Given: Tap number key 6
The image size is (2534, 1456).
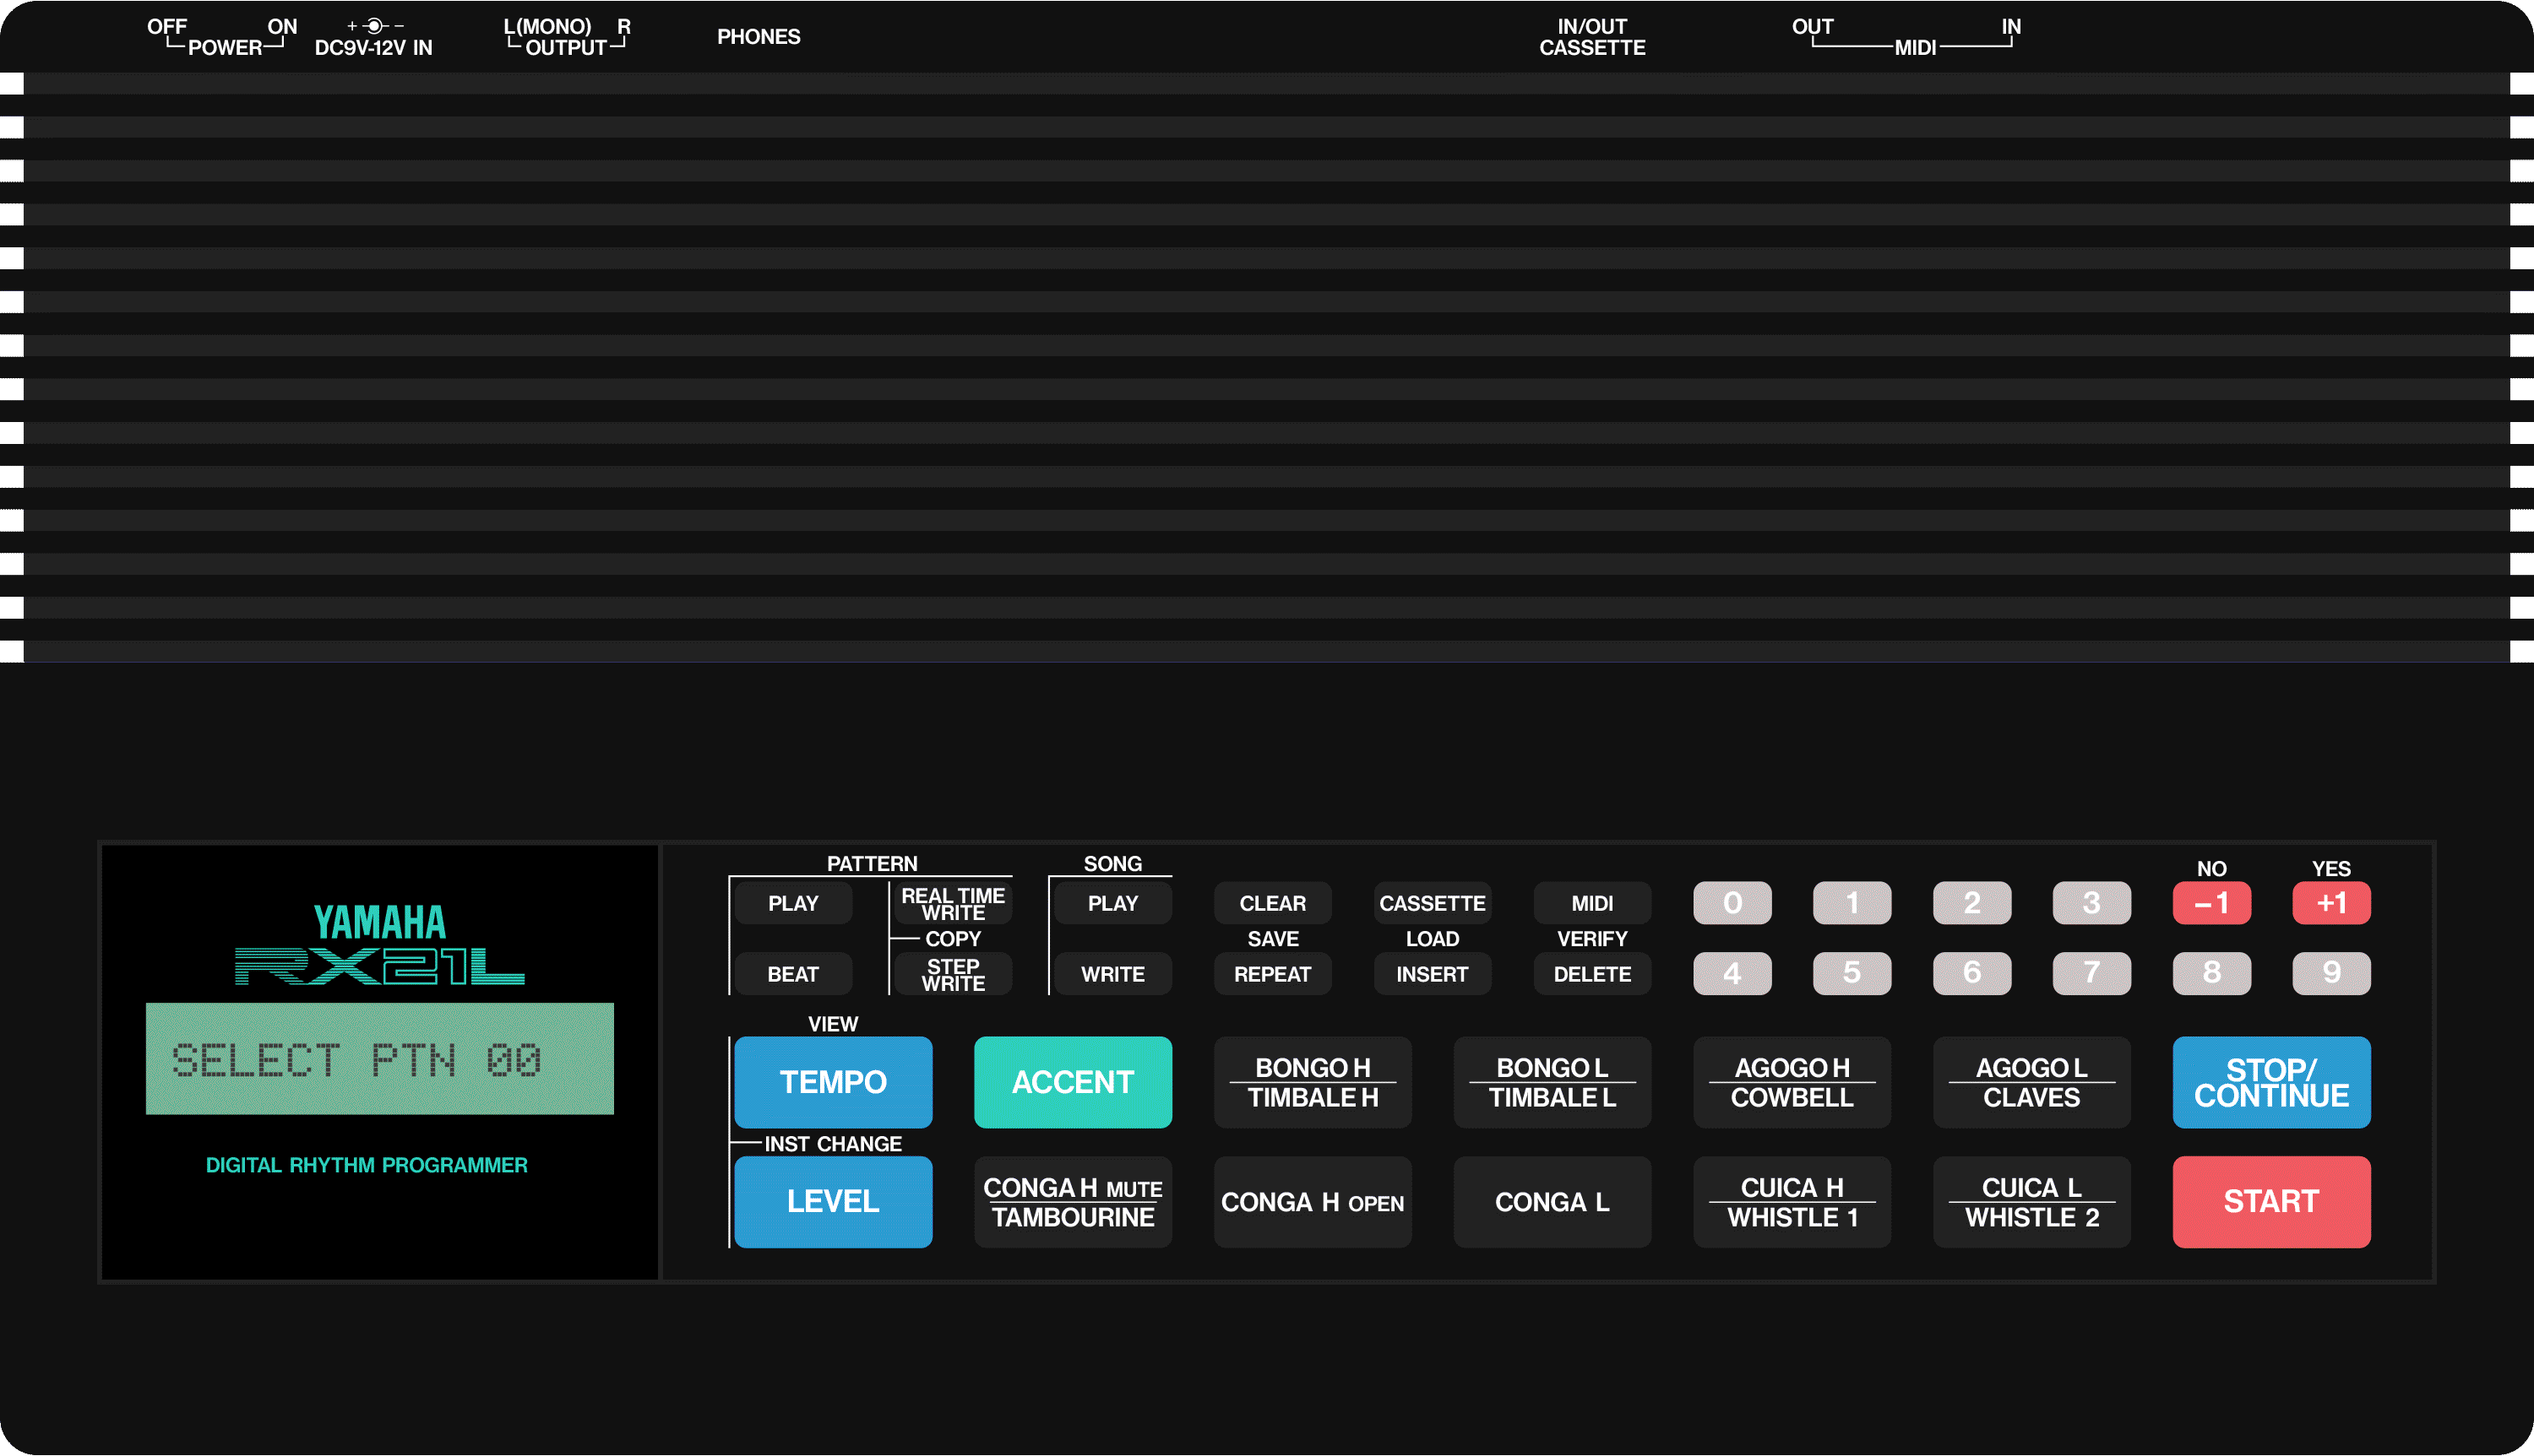Looking at the screenshot, I should [x=1971, y=974].
